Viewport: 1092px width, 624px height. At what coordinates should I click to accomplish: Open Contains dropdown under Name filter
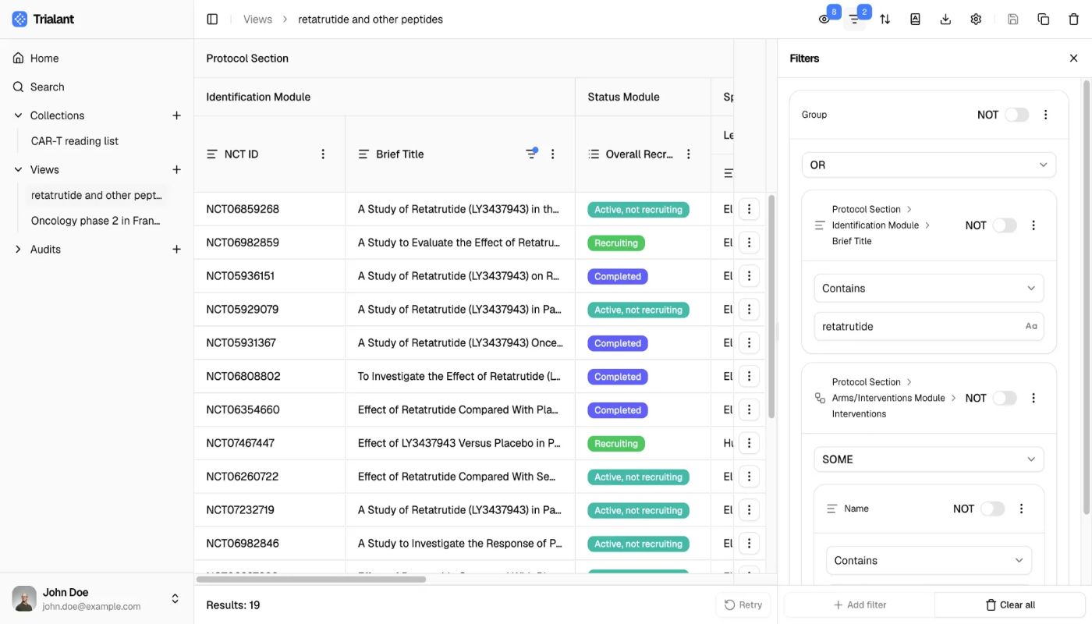(x=929, y=560)
